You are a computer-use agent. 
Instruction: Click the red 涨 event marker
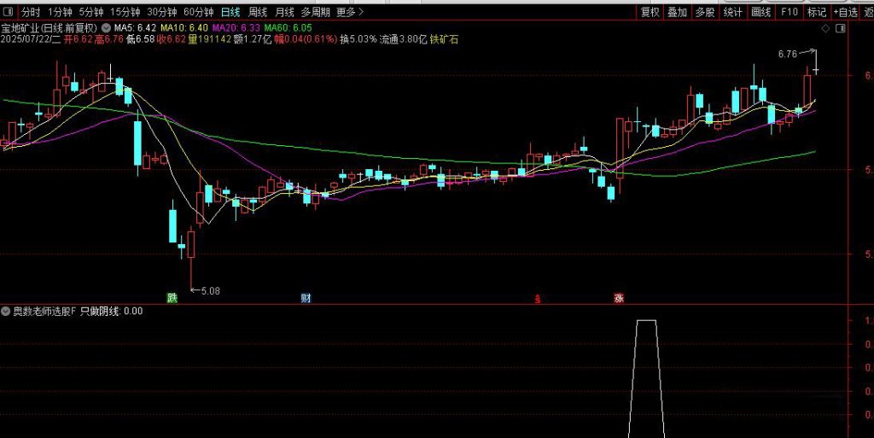pos(618,298)
